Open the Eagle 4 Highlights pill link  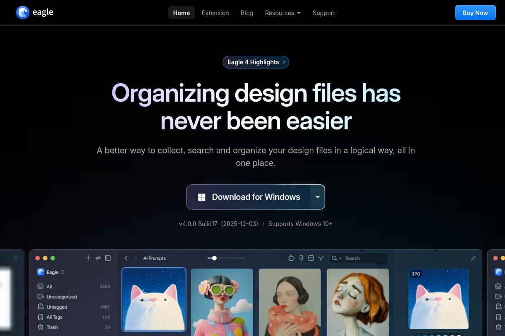256,62
